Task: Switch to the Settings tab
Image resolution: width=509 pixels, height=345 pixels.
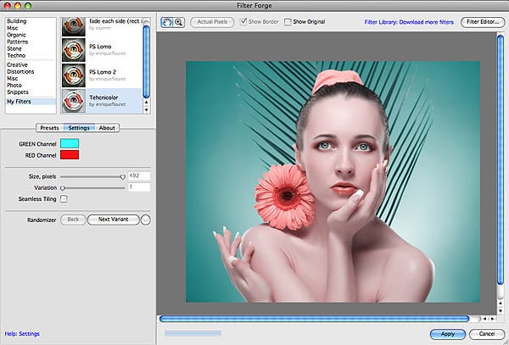Action: pos(79,128)
